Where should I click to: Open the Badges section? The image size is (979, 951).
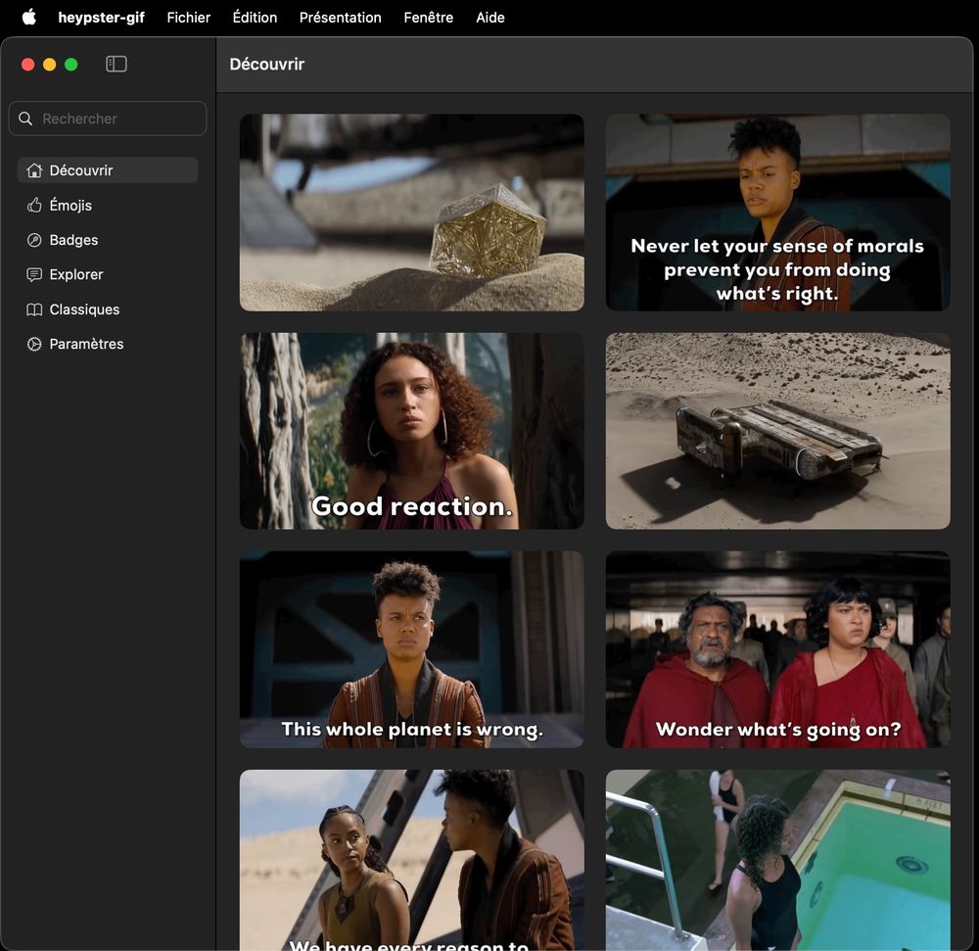[x=108, y=240]
